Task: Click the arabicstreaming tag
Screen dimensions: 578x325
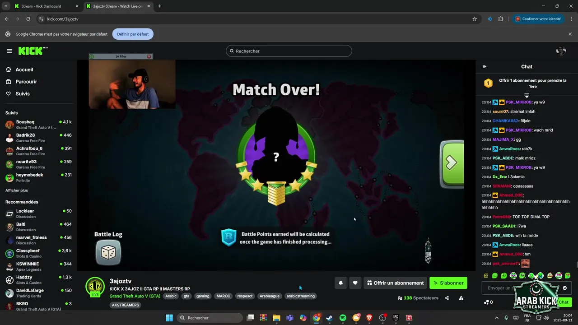Action: [x=300, y=296]
